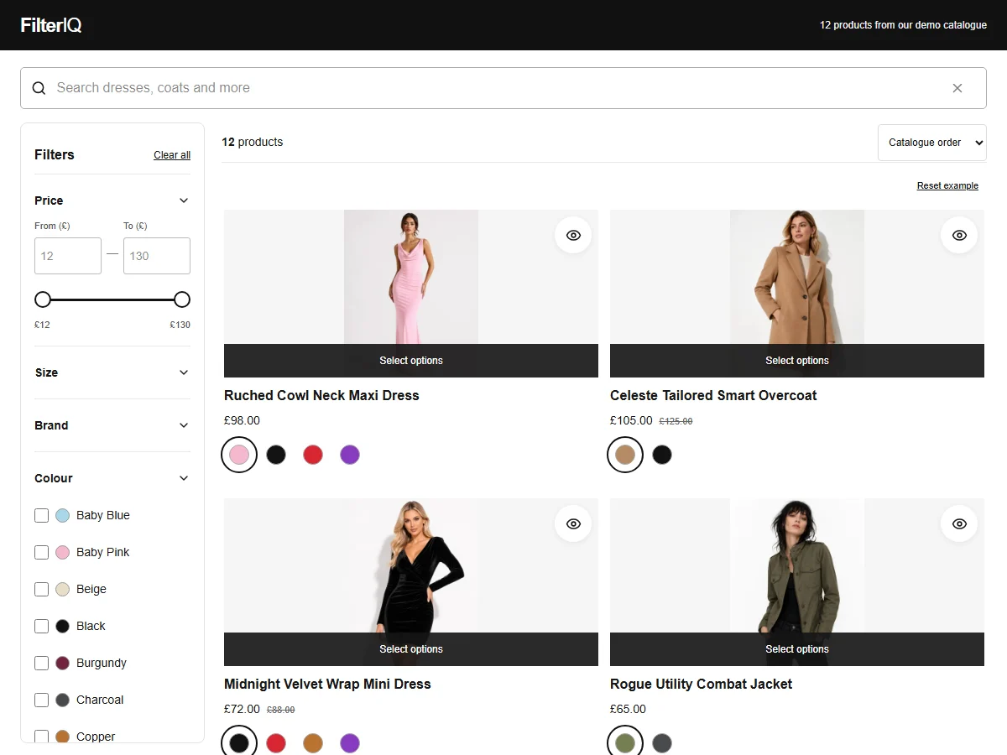This screenshot has width=1007, height=755.
Task: Choose the black swatch on Celeste Overcoat
Action: point(662,455)
